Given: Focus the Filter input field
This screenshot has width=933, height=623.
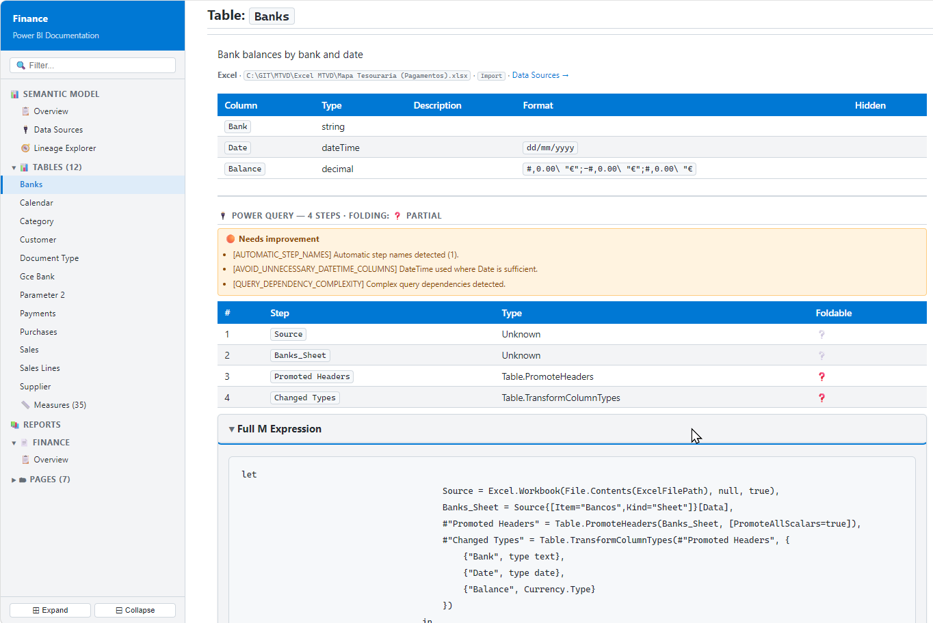Looking at the screenshot, I should point(93,65).
